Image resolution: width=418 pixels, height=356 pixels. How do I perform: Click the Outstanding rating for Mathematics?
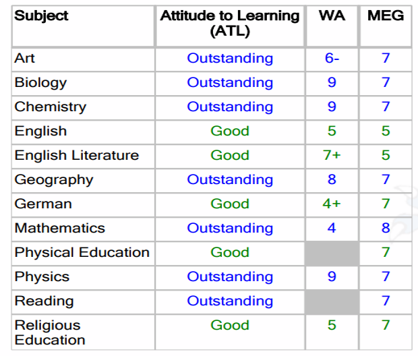(x=230, y=228)
